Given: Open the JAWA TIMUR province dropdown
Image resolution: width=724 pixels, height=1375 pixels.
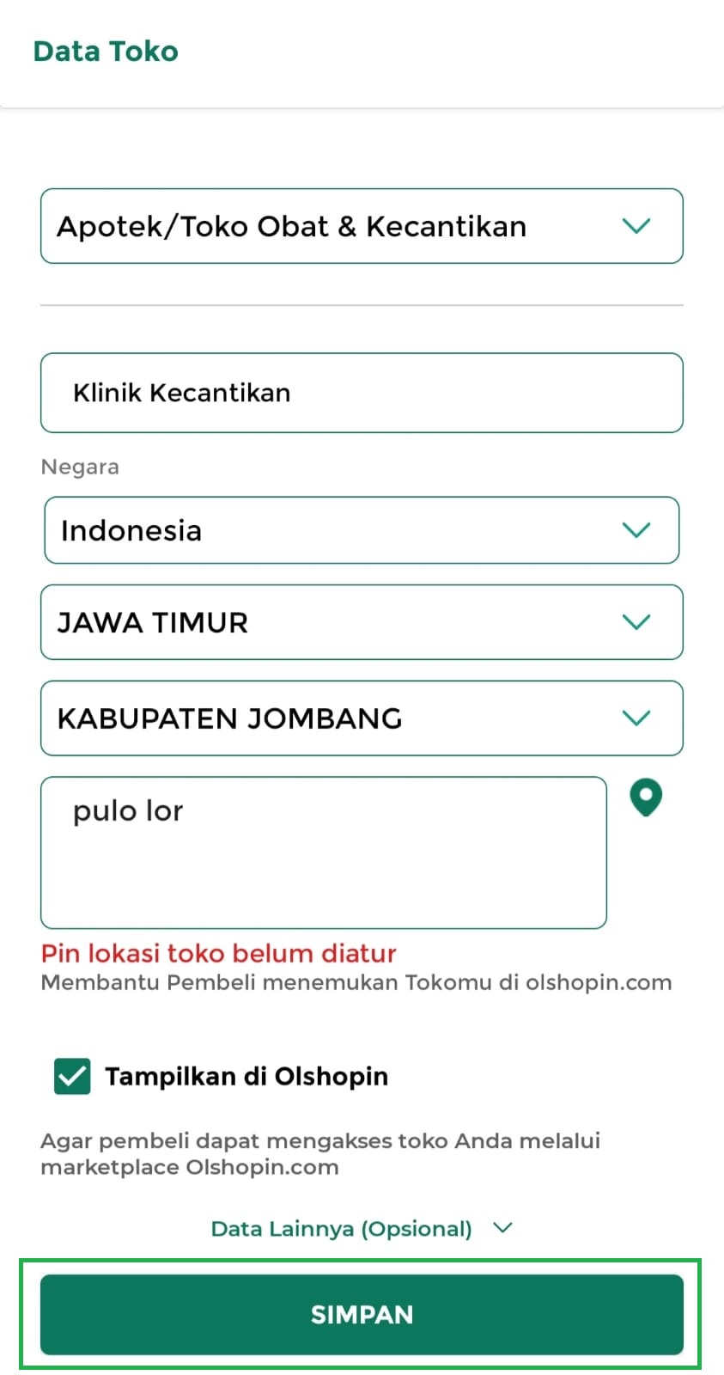Looking at the screenshot, I should coord(344,622).
